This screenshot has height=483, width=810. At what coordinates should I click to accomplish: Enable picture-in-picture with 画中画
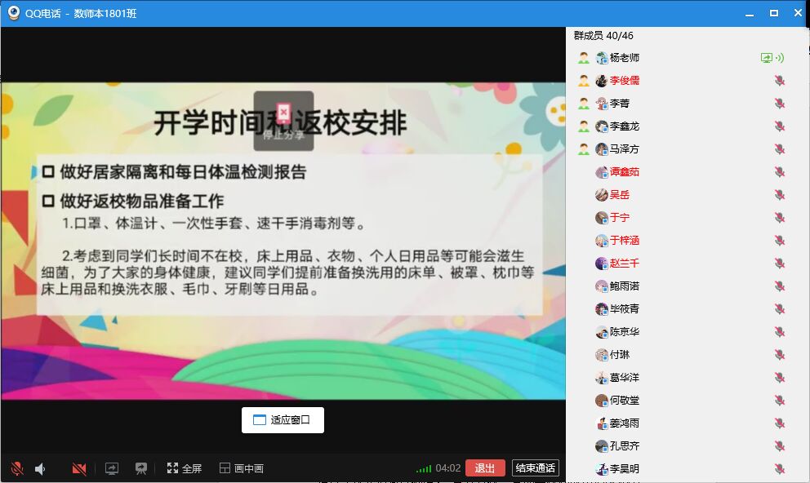[x=242, y=468]
